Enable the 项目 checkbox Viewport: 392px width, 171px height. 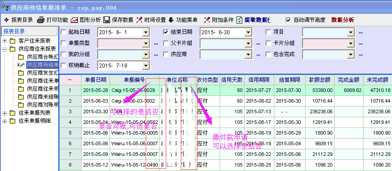click(x=268, y=32)
